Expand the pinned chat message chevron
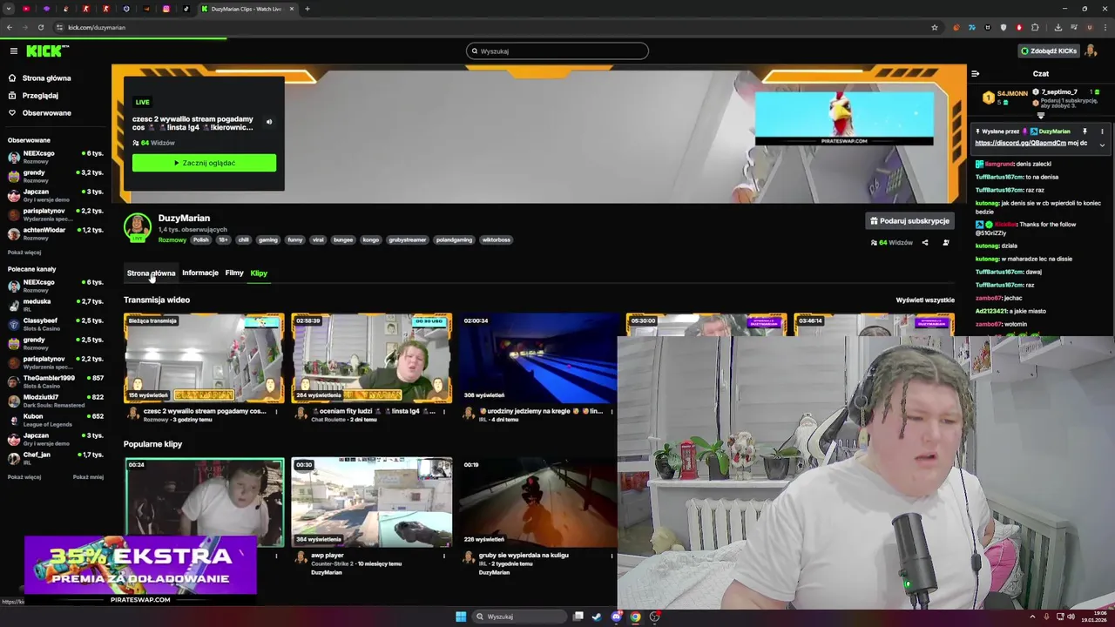 (1102, 145)
